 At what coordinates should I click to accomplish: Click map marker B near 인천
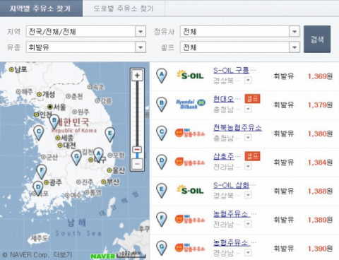coord(54,121)
